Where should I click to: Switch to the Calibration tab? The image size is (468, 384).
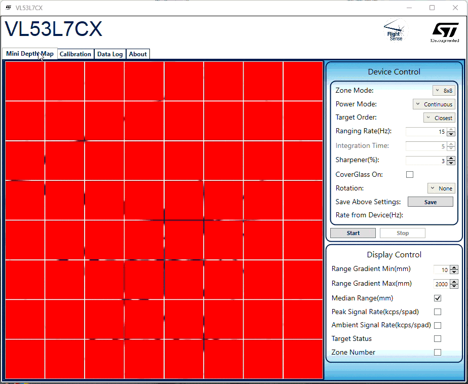tap(75, 54)
